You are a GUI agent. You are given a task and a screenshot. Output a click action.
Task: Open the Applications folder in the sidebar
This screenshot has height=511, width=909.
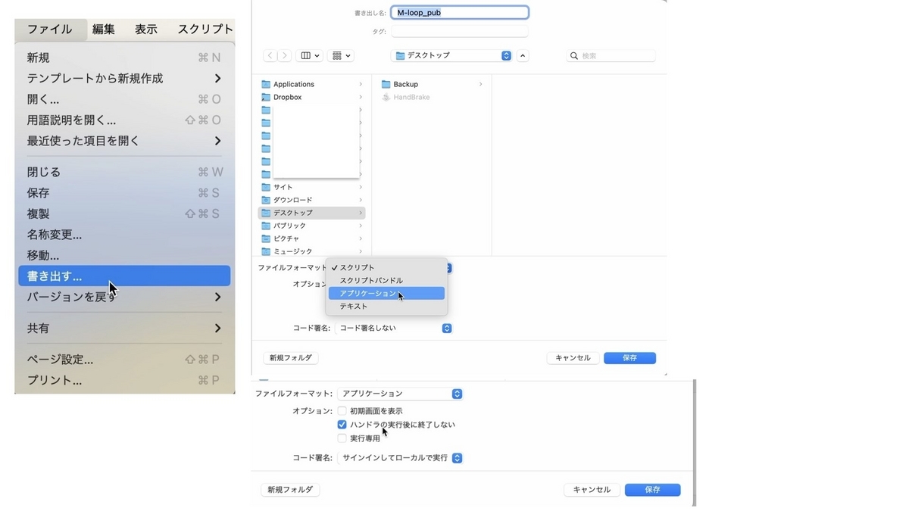(295, 83)
